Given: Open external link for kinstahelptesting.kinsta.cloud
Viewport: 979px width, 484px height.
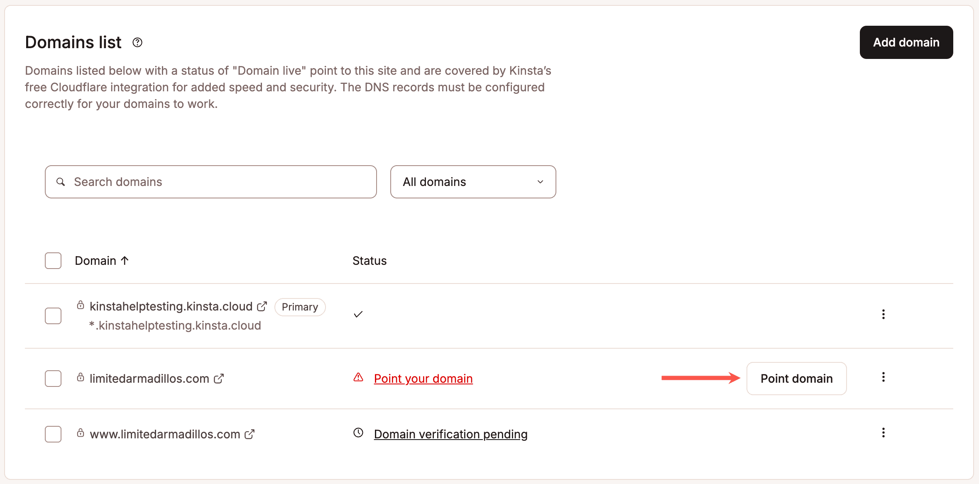Looking at the screenshot, I should [262, 306].
